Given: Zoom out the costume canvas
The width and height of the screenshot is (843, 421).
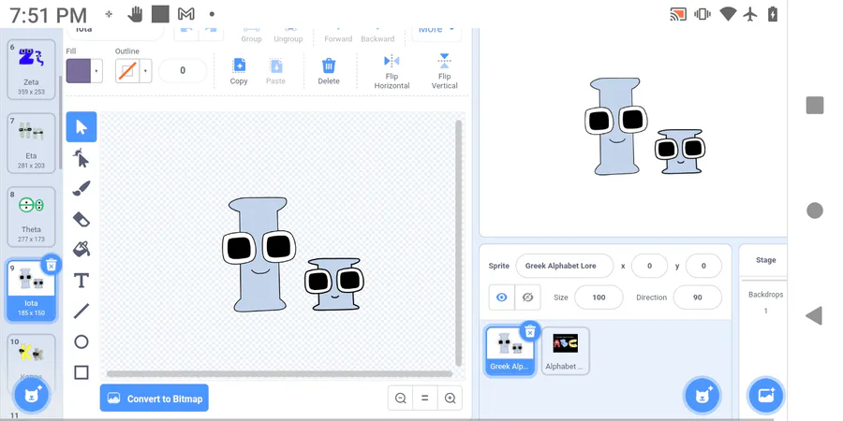Looking at the screenshot, I should 401,399.
